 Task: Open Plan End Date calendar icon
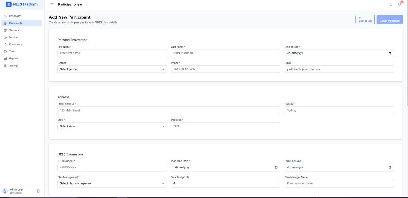(390, 167)
